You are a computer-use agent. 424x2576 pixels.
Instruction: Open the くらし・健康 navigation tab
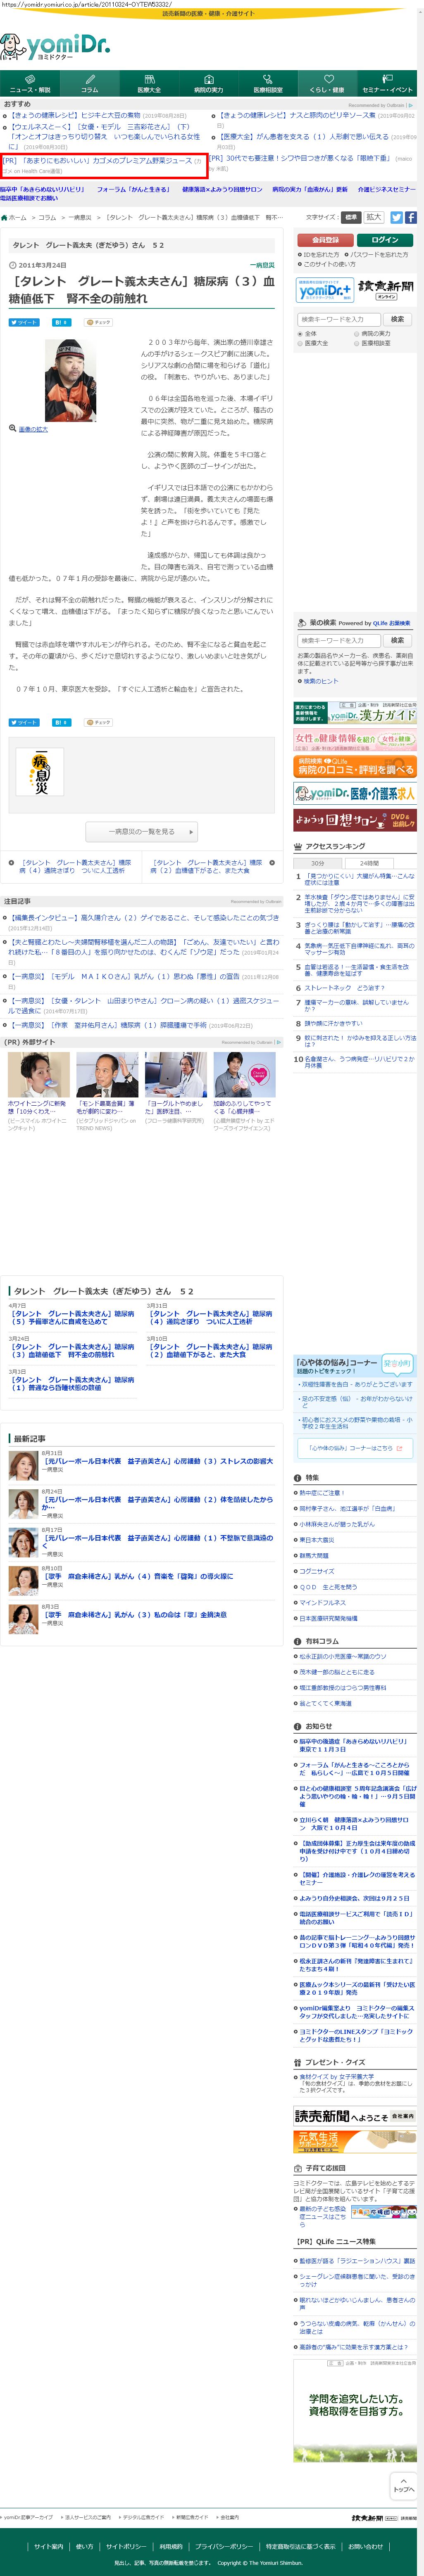click(327, 83)
